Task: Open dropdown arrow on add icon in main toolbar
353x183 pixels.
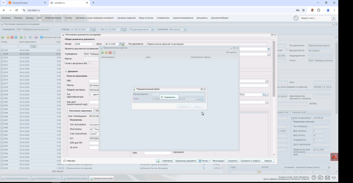Action: pos(5,37)
